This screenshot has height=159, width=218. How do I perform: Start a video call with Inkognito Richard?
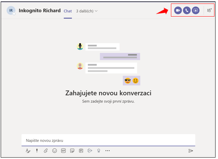[x=178, y=10]
